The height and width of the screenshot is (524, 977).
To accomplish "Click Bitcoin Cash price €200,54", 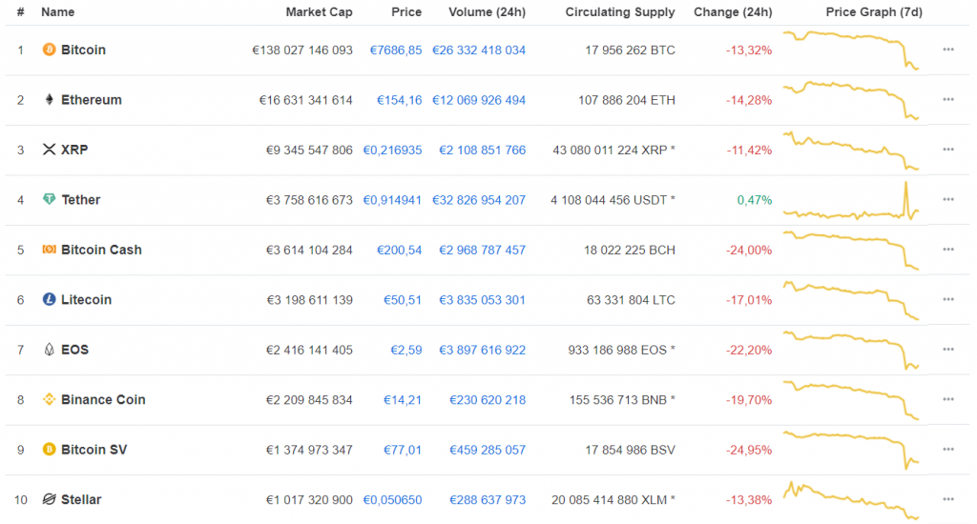I will 400,250.
